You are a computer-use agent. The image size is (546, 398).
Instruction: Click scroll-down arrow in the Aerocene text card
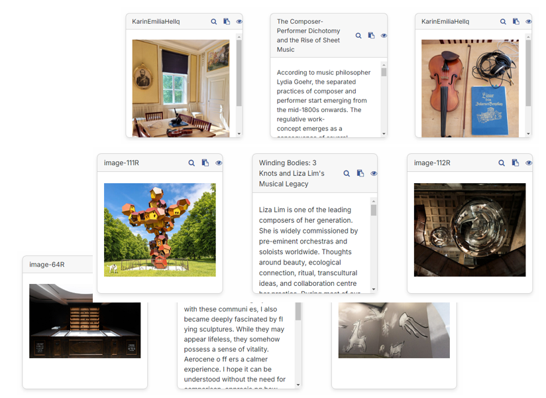298,384
